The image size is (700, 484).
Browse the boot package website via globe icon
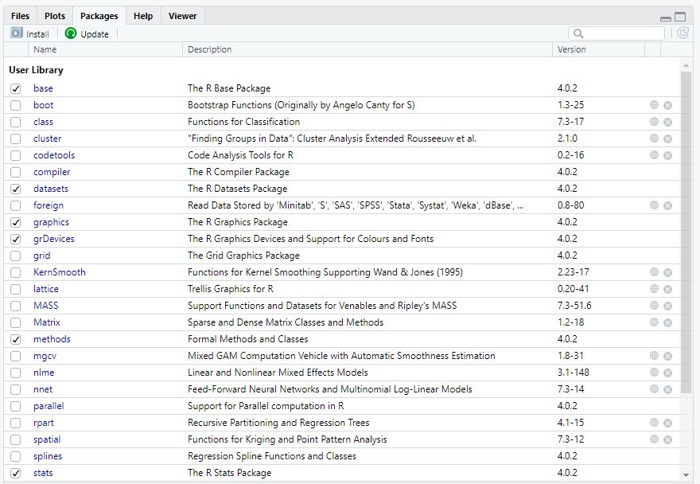coord(652,105)
